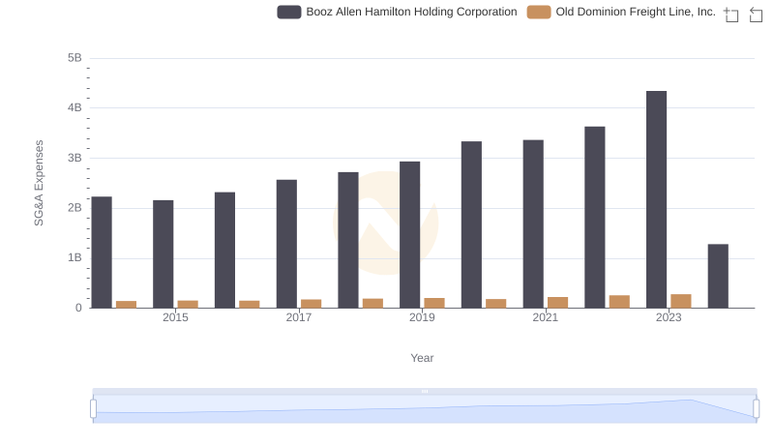Click inside the range slider preview area
The width and height of the screenshot is (774, 446).
(425, 408)
